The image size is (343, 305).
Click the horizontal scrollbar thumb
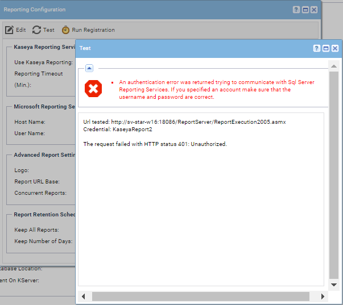click(x=201, y=296)
